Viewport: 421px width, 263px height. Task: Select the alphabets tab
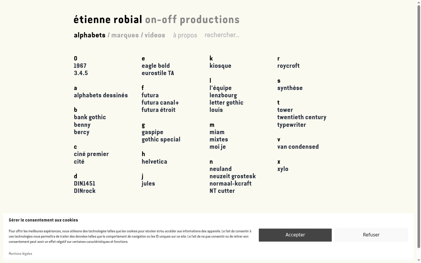pyautogui.click(x=89, y=35)
